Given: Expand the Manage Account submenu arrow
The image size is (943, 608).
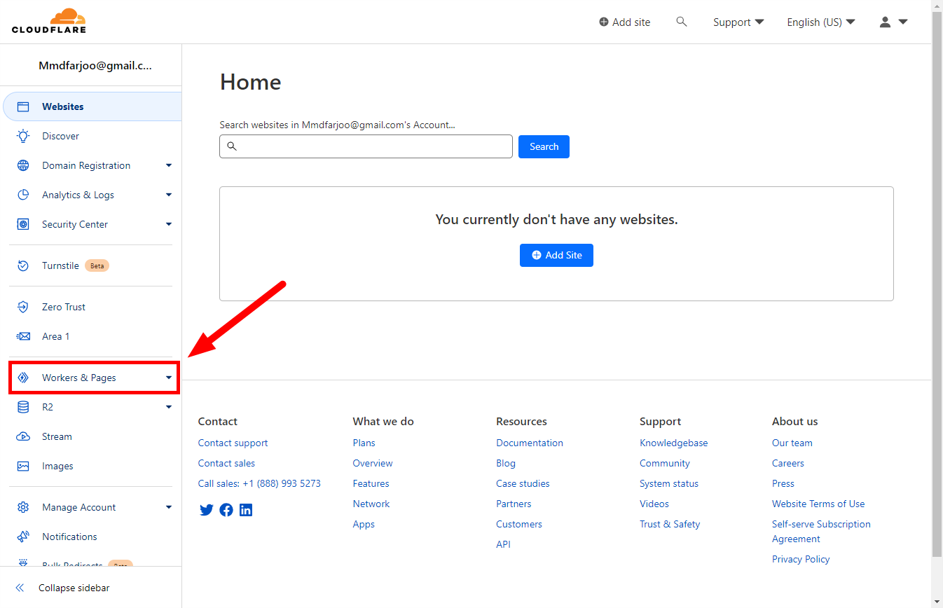Looking at the screenshot, I should [x=169, y=507].
